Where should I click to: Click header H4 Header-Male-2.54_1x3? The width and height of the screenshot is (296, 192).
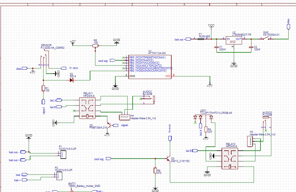tap(124, 117)
